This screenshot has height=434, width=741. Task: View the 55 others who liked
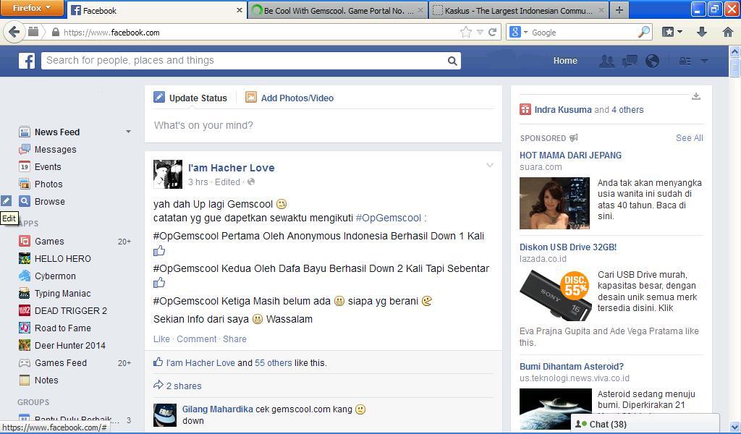[x=273, y=362]
